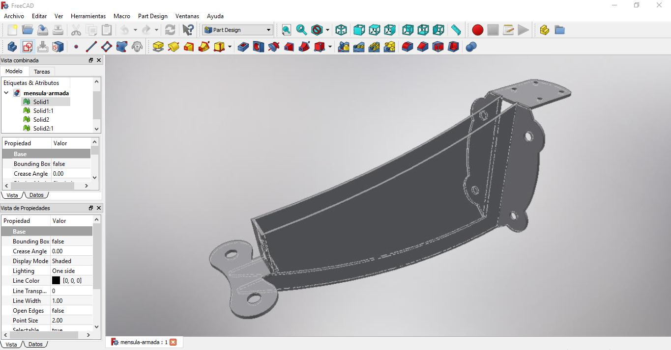Switch to the Tareas tab
The width and height of the screenshot is (671, 350).
point(42,72)
